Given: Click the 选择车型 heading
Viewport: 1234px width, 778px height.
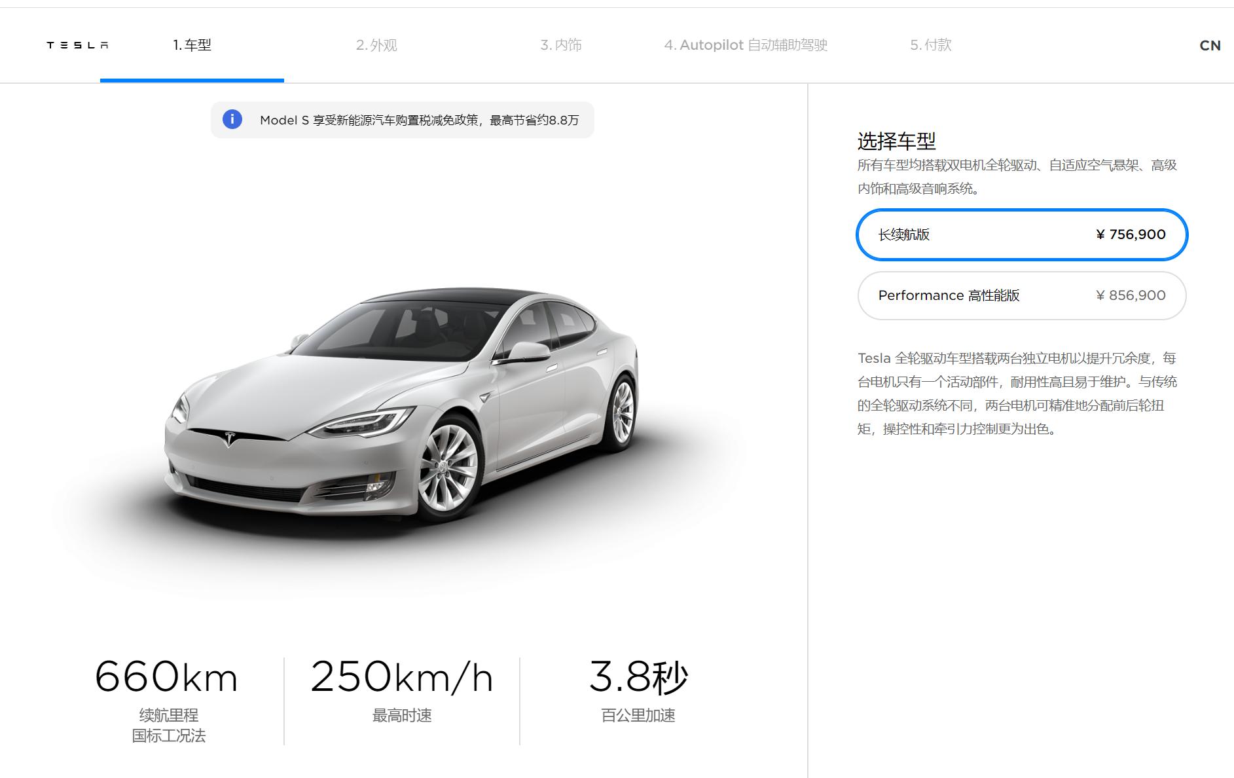Looking at the screenshot, I should click(896, 141).
